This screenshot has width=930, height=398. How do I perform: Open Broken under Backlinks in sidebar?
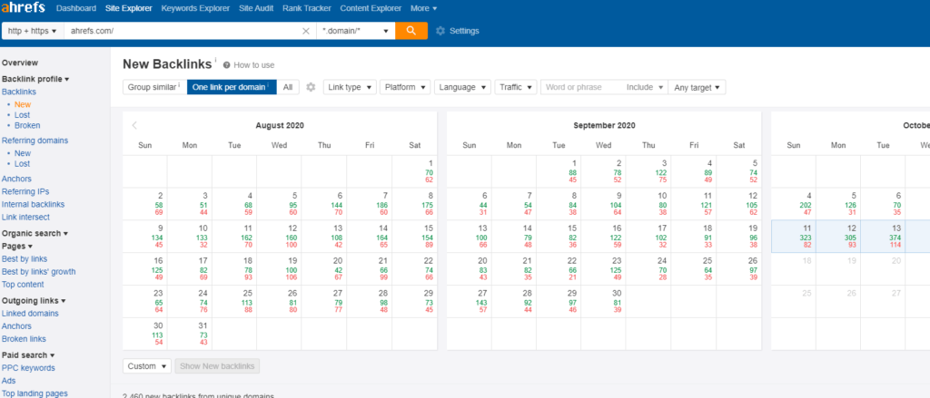pos(27,125)
